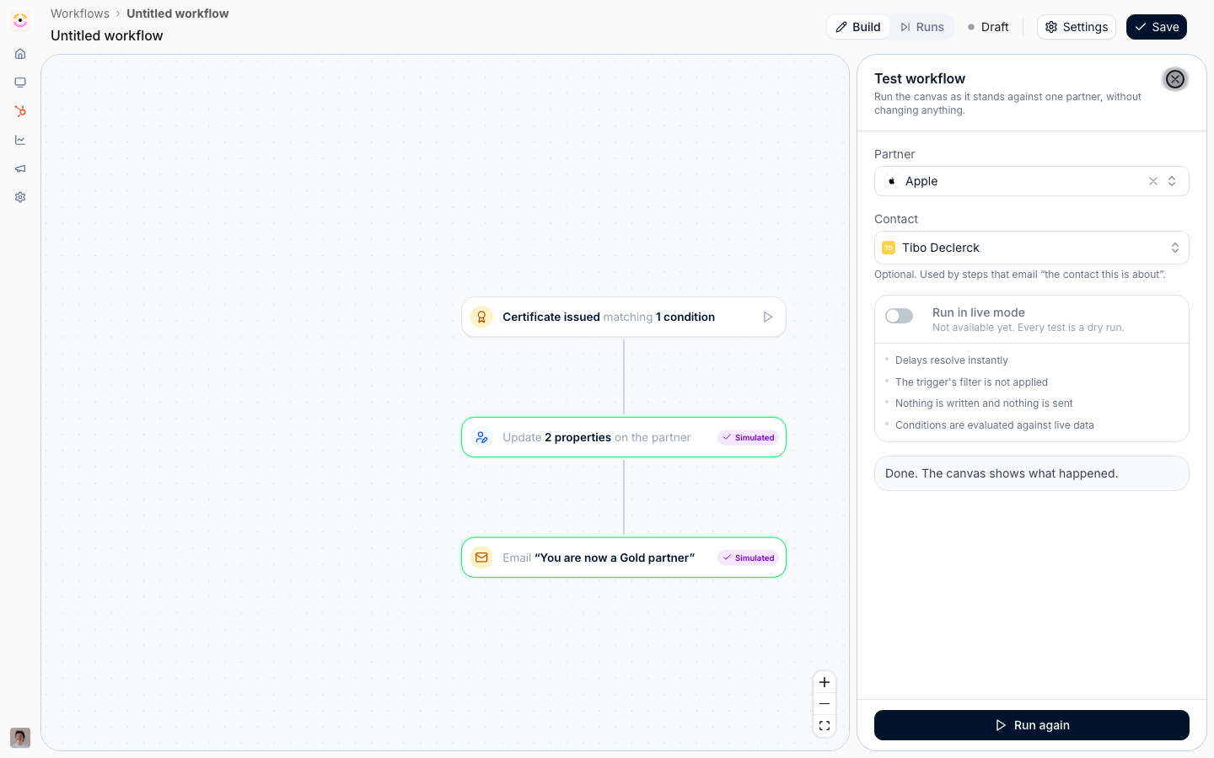Zoom in on the canvas
This screenshot has width=1214, height=758.
(x=825, y=682)
